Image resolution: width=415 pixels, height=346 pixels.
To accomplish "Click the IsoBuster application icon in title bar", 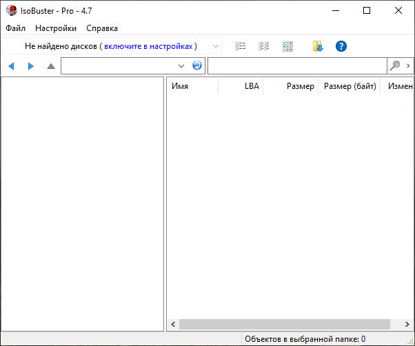I will (12, 10).
